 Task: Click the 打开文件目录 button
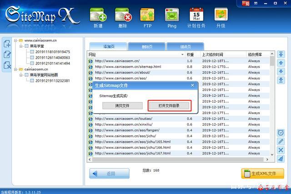[169, 106]
